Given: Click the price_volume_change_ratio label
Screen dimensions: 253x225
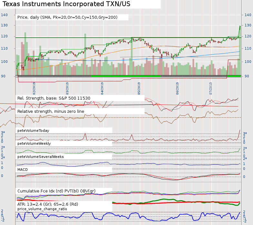Looking at the screenshot, I should point(42,209).
